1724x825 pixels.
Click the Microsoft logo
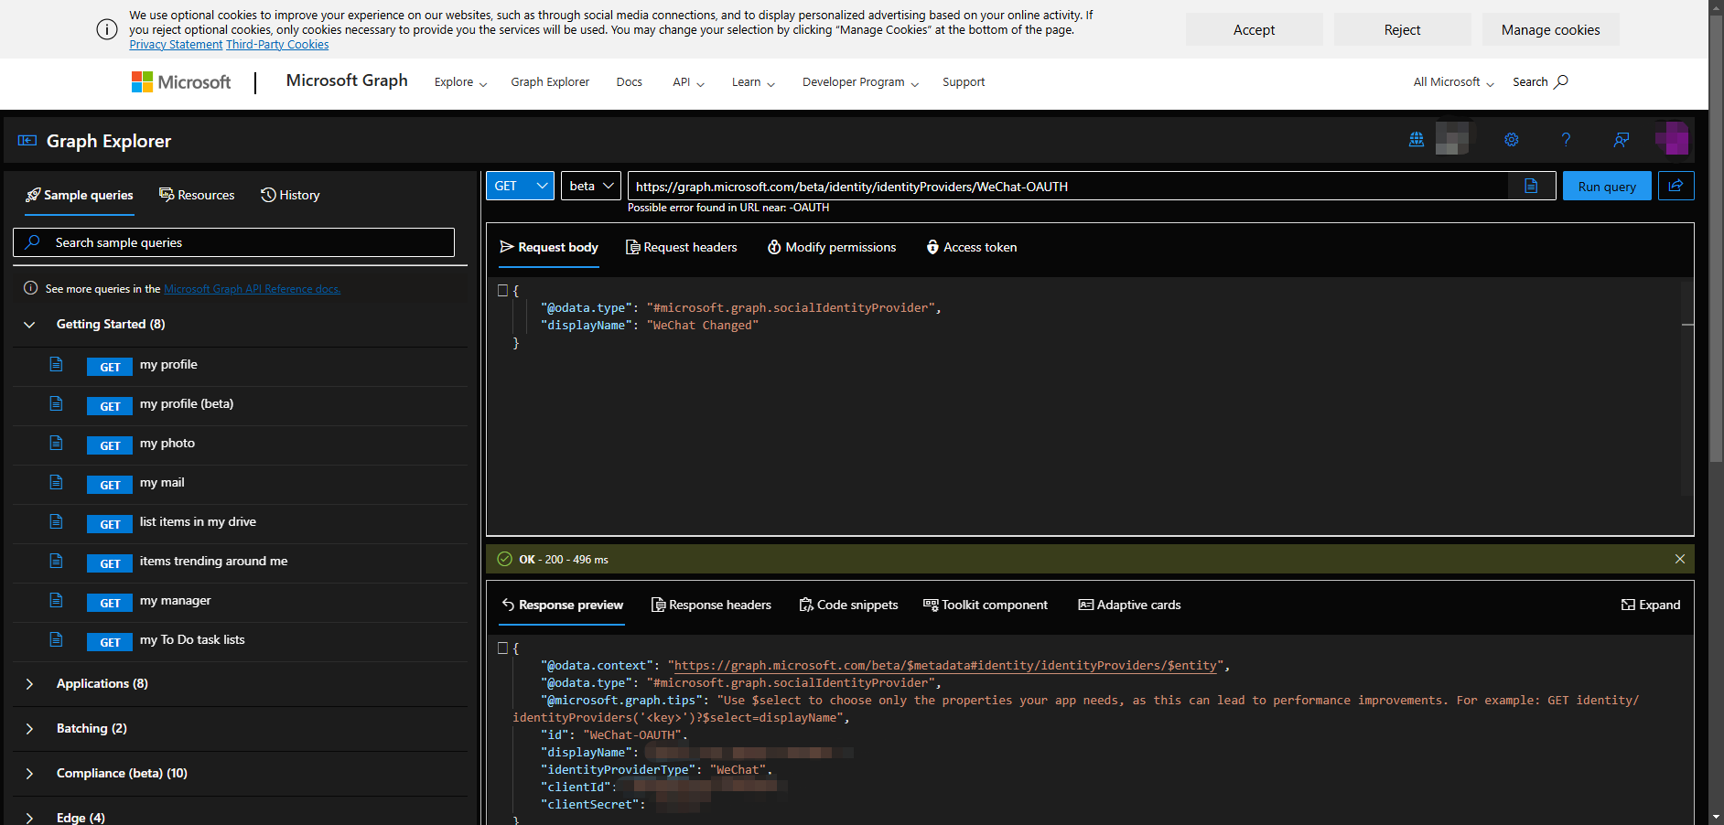(181, 82)
